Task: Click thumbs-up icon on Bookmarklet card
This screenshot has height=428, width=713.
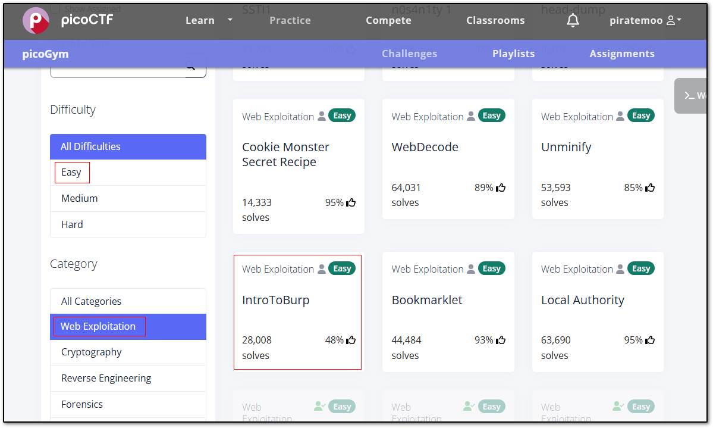Action: pos(501,340)
